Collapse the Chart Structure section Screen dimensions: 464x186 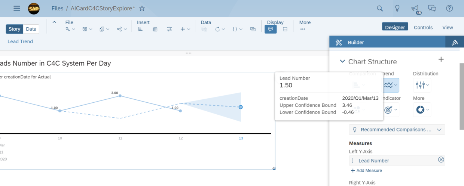[342, 61]
